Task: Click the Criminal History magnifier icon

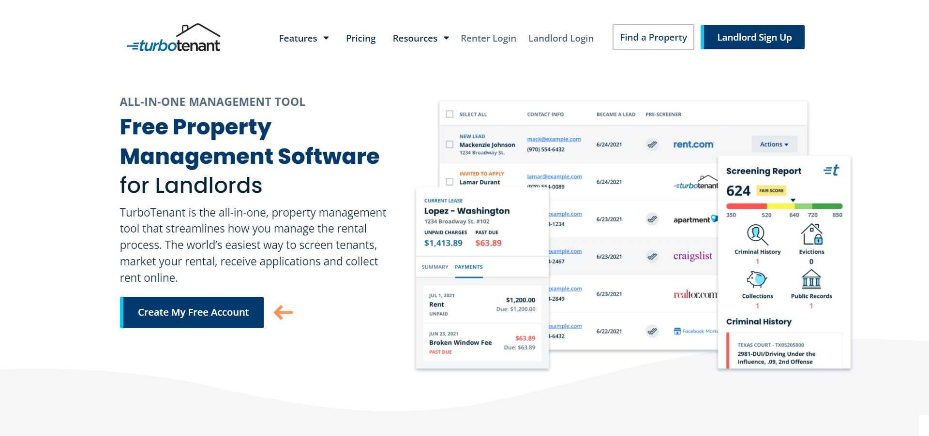Action: coord(757,235)
